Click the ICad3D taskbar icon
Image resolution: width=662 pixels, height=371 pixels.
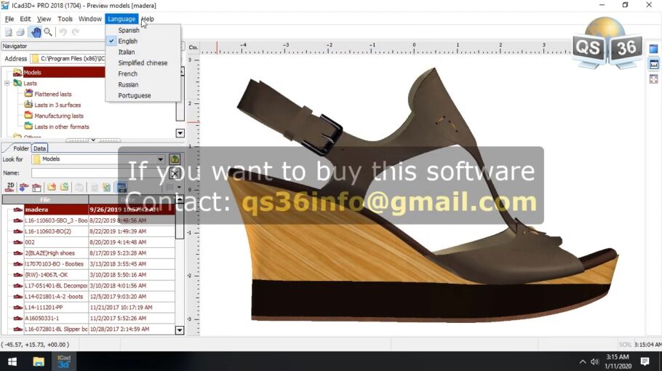point(64,362)
